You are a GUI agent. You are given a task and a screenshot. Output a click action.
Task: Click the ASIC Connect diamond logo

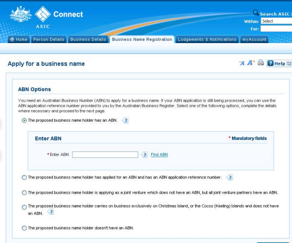click(43, 14)
